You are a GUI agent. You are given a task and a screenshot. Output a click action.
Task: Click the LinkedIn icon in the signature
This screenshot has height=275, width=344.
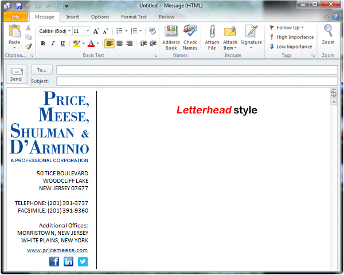click(x=68, y=262)
